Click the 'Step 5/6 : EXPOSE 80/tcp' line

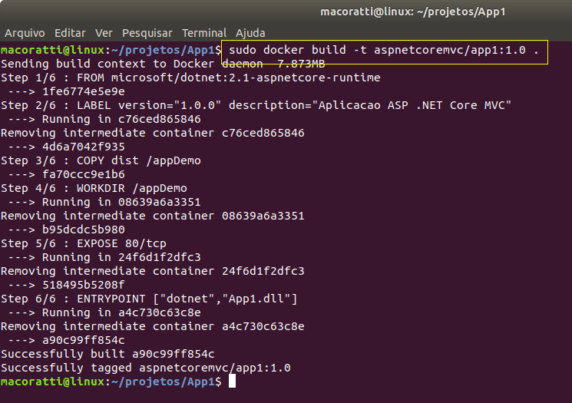click(84, 243)
